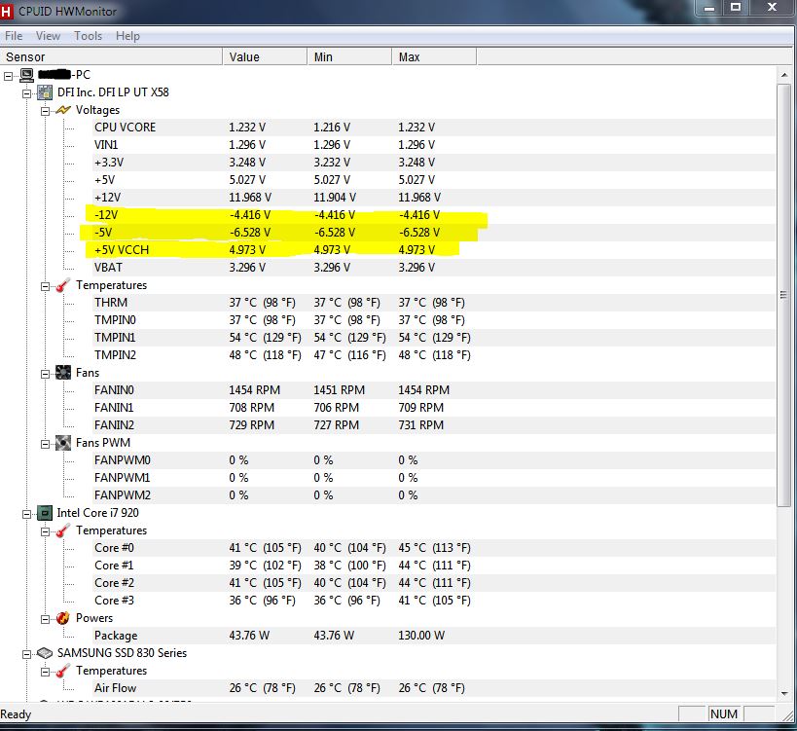Image resolution: width=797 pixels, height=731 pixels.
Task: Collapse the Voltages group
Action: (45, 111)
